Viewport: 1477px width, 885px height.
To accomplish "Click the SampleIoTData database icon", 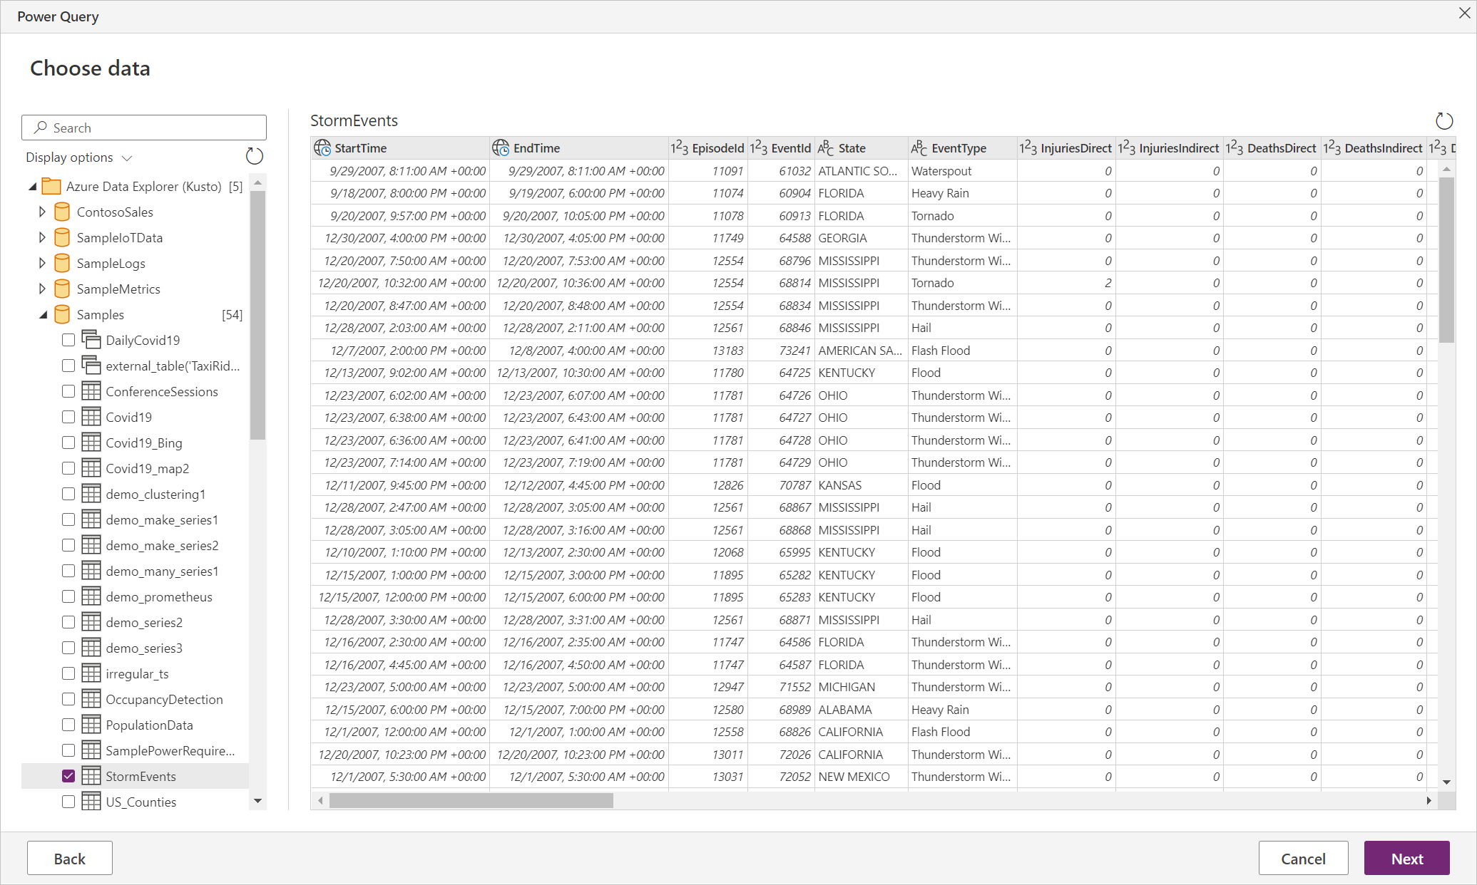I will [61, 237].
